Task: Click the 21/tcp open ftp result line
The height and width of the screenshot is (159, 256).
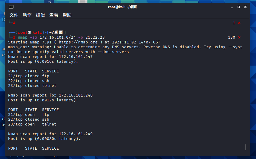Action: [29, 115]
